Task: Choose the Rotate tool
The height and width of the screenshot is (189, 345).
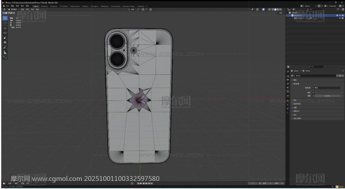Action: coord(5,33)
